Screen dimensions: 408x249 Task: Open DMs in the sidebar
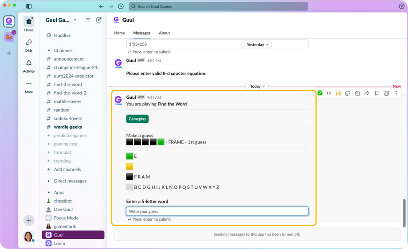(x=29, y=45)
